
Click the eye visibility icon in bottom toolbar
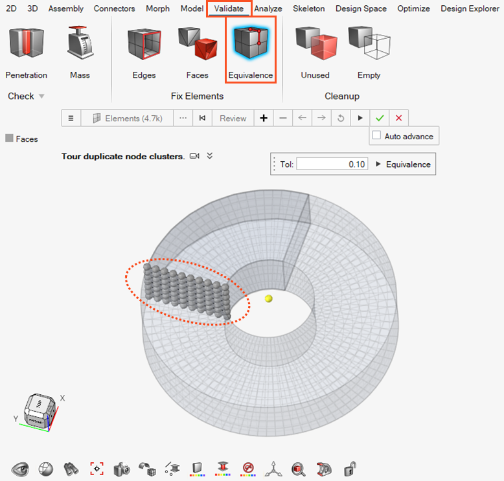coord(20,469)
